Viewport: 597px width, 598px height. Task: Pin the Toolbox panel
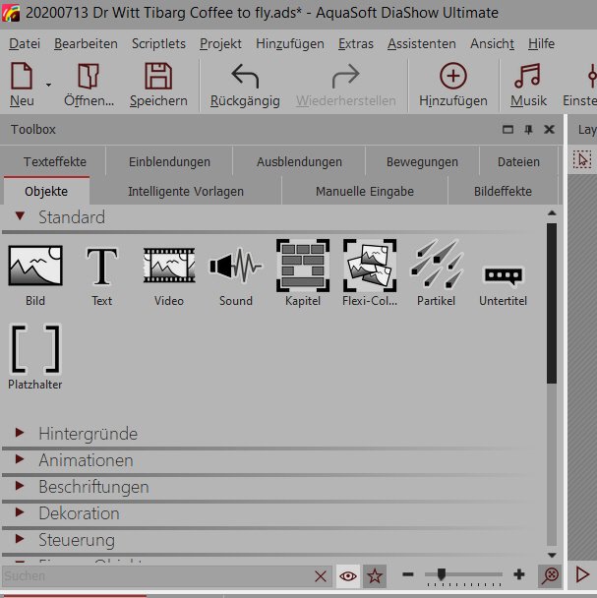(528, 130)
